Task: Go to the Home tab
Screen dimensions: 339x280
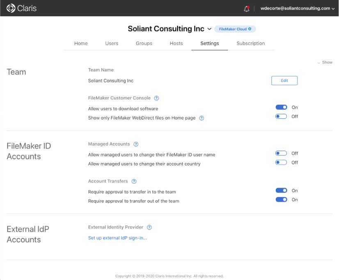Action: pyautogui.click(x=81, y=43)
